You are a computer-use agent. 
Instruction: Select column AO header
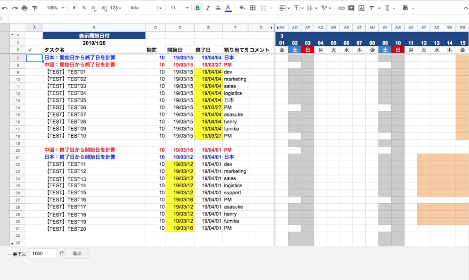[x=295, y=28]
